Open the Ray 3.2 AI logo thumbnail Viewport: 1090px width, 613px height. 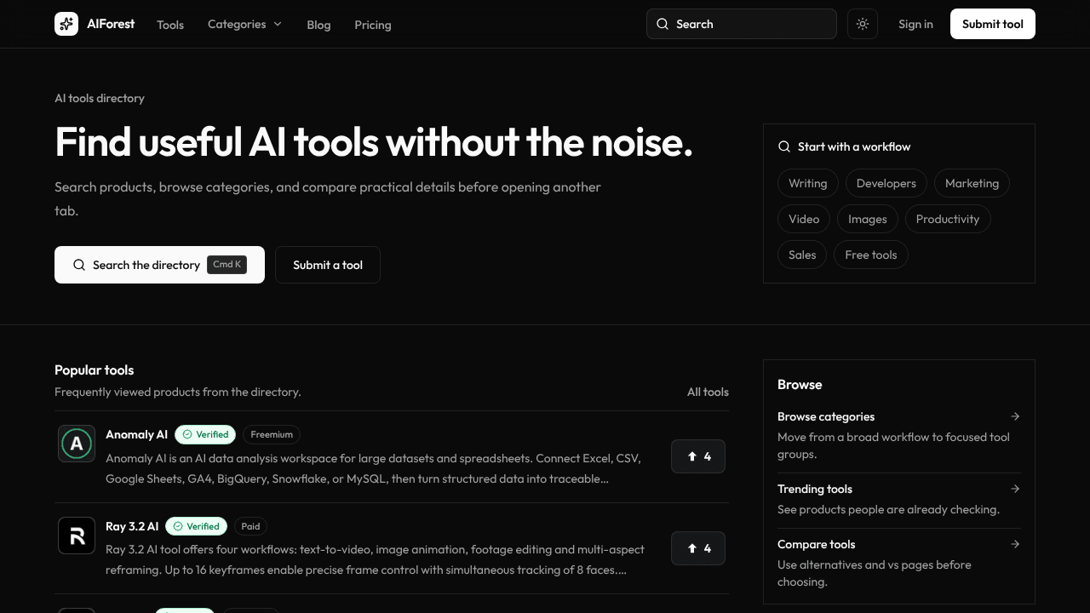[77, 535]
